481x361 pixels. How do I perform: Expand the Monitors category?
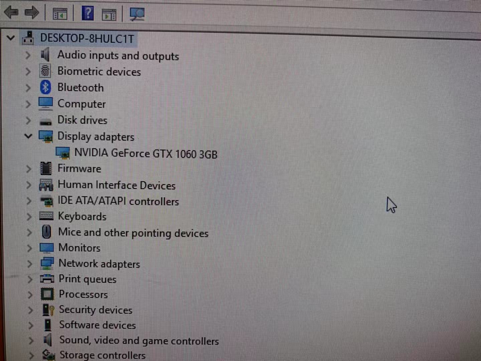tap(30, 248)
